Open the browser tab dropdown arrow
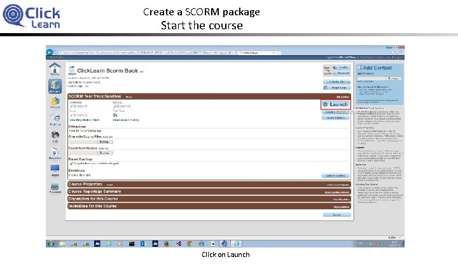 coord(274,53)
